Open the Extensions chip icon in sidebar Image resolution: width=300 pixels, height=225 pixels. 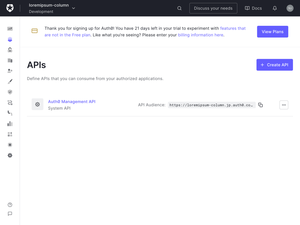tap(10, 145)
